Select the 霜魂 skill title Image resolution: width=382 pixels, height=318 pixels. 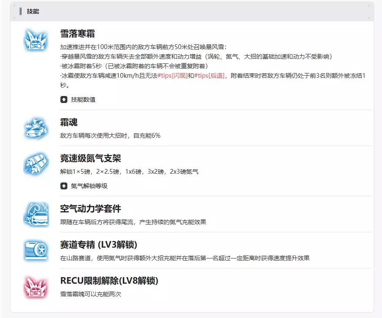tap(69, 123)
